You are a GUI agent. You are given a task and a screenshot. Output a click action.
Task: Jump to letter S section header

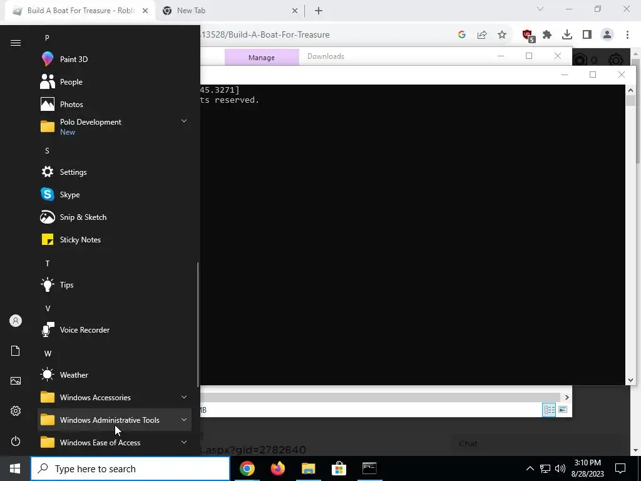(47, 151)
